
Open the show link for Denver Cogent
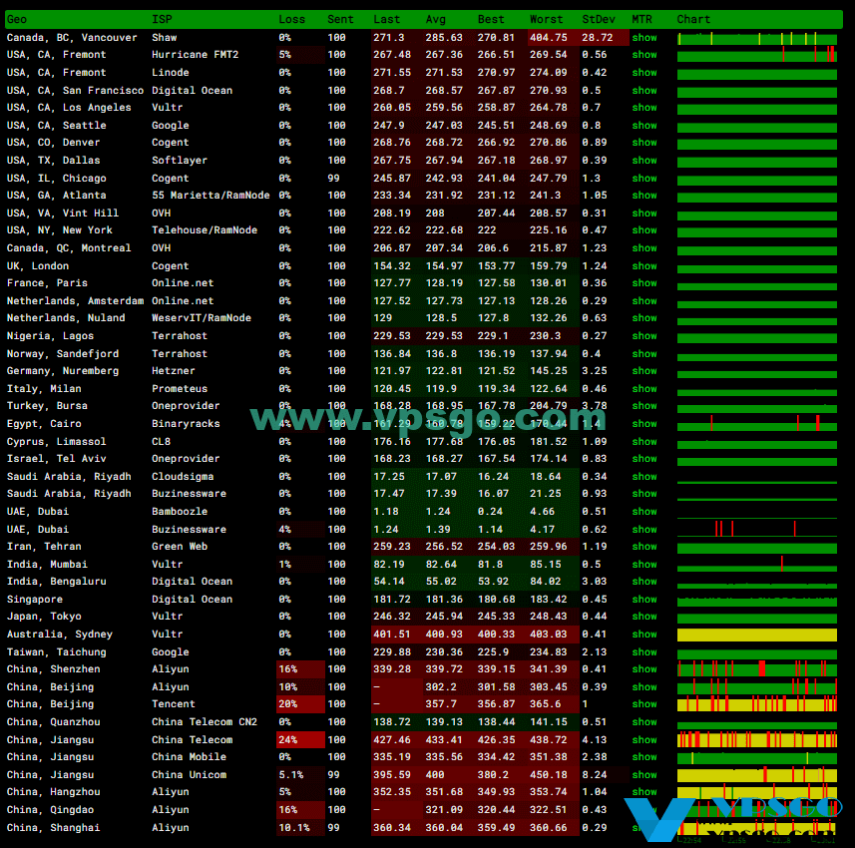643,143
